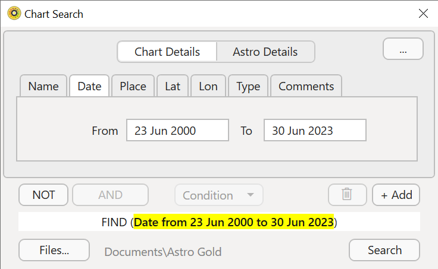Toggle the NOT operator button
The height and width of the screenshot is (269, 438).
43,195
